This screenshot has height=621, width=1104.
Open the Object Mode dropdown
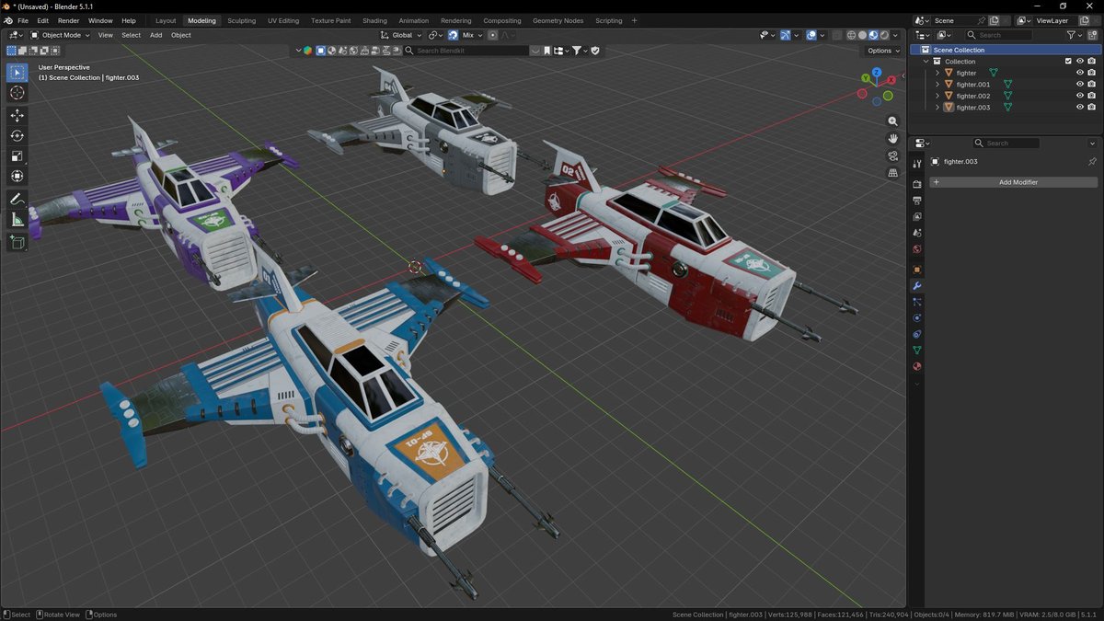pyautogui.click(x=60, y=35)
